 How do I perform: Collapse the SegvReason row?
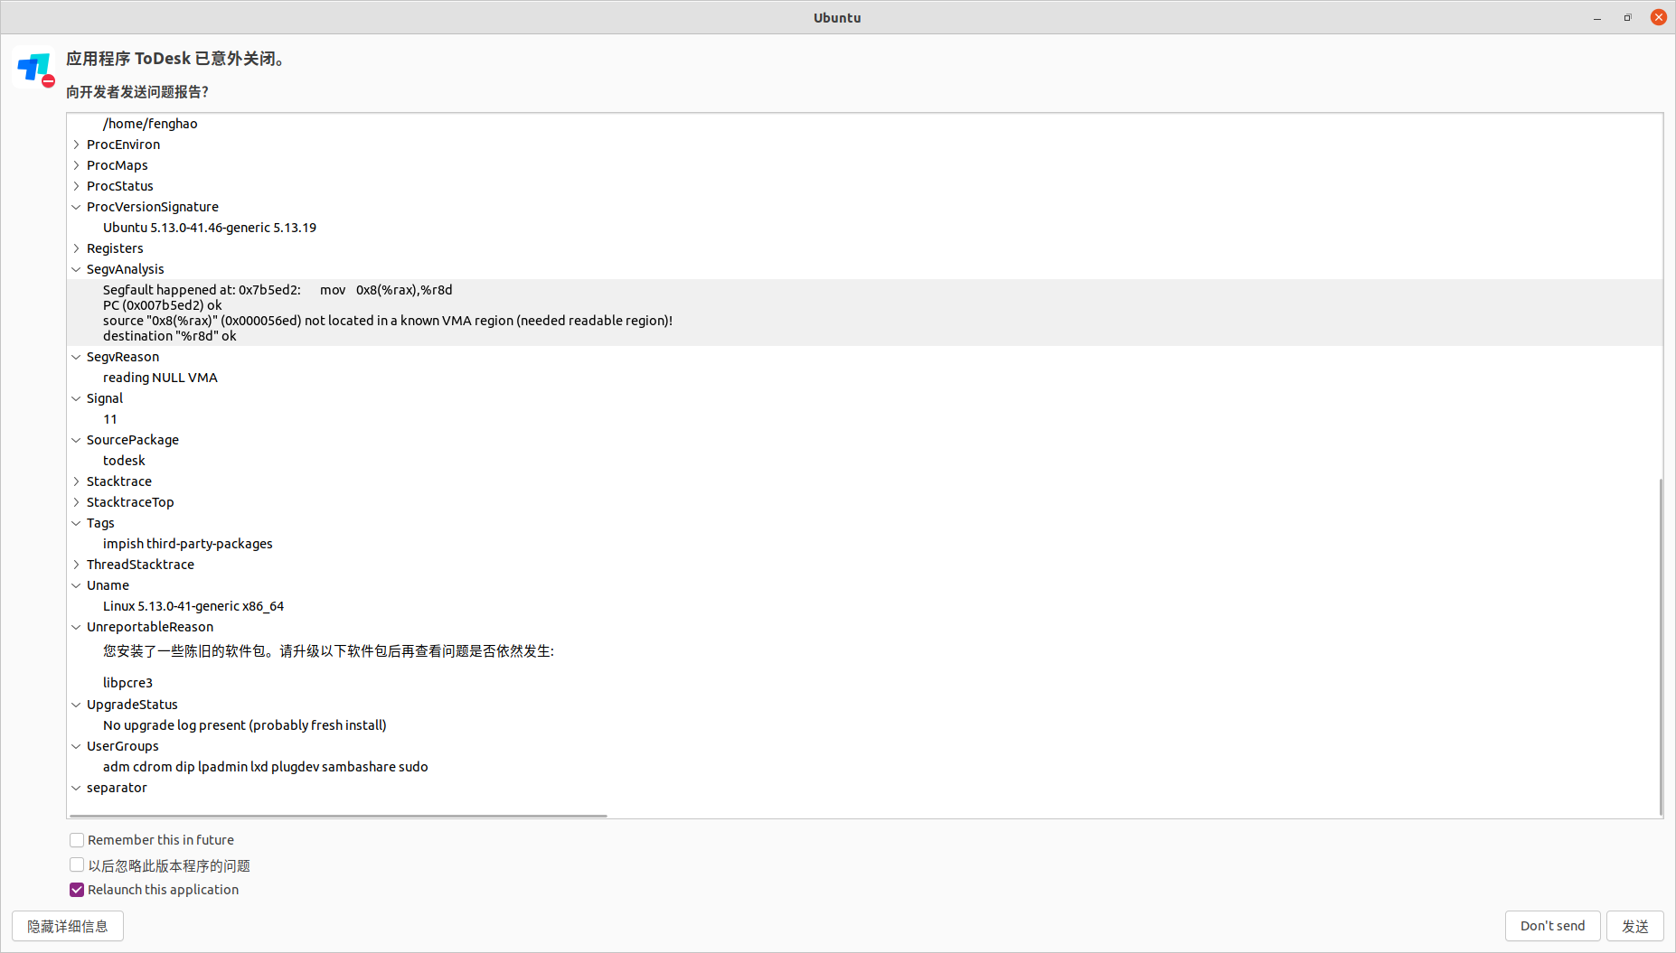point(77,357)
